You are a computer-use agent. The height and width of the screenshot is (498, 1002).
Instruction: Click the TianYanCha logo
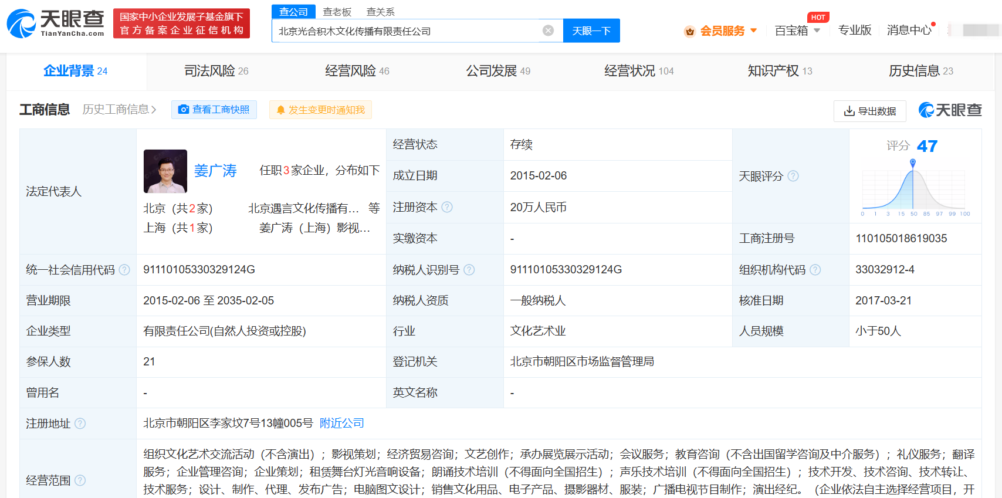(x=56, y=23)
